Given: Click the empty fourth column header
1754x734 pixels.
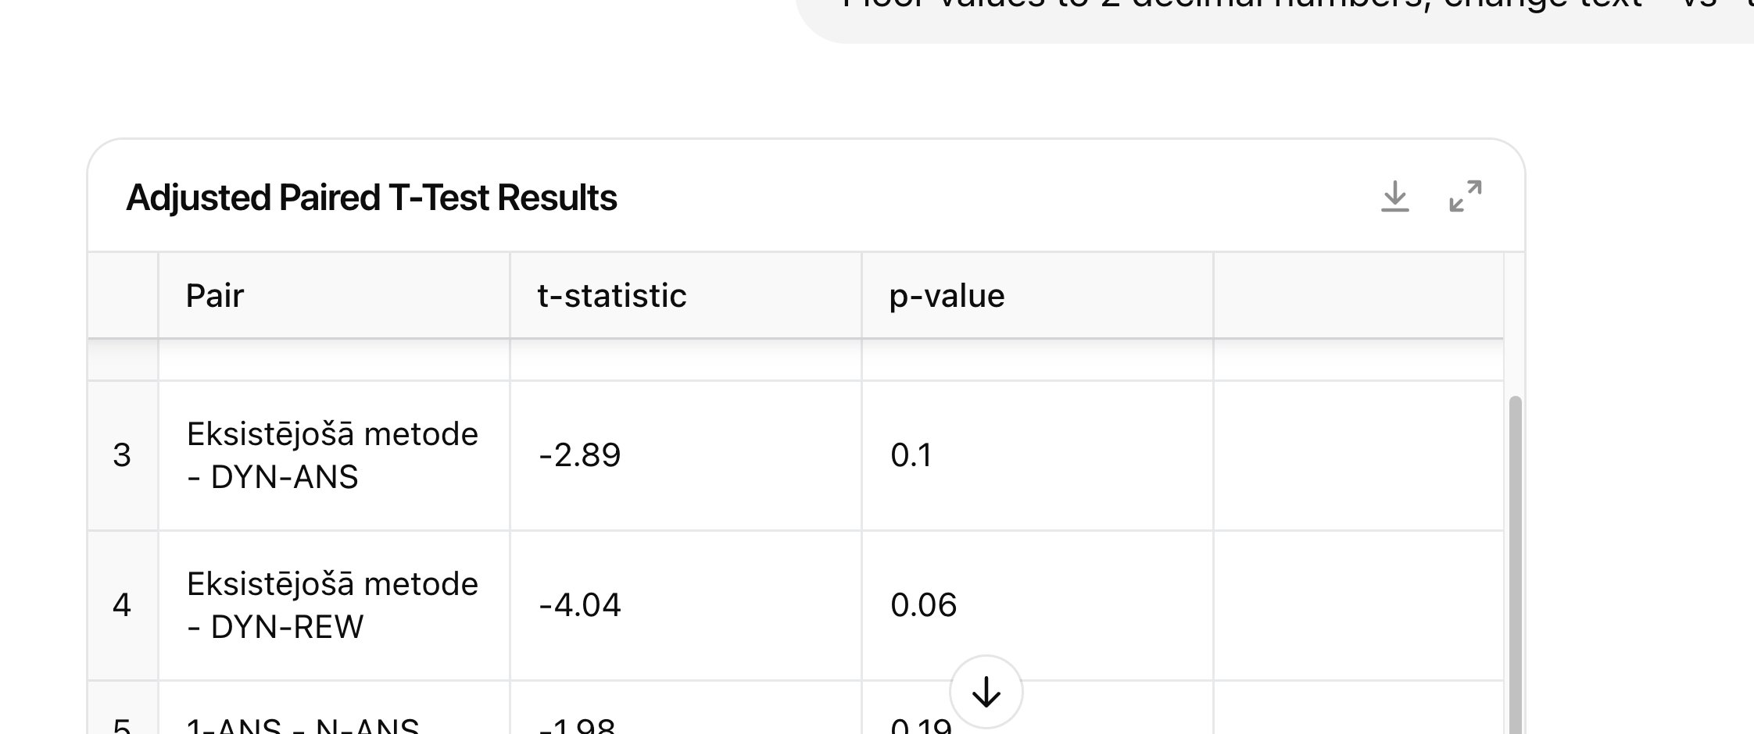Looking at the screenshot, I should (1358, 296).
